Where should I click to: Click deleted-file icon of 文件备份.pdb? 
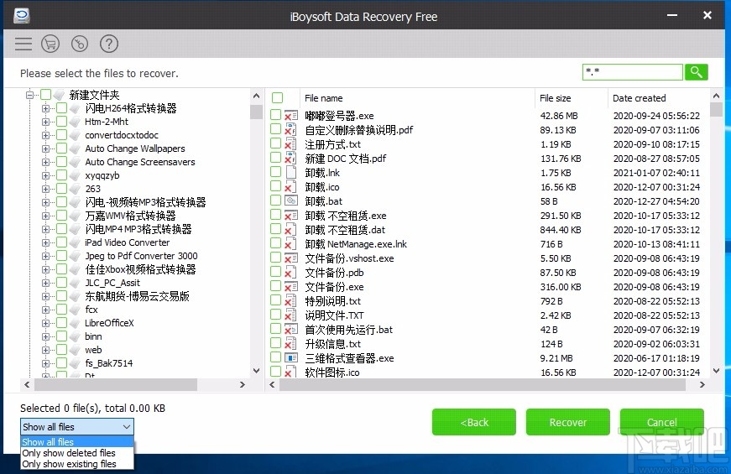(291, 273)
